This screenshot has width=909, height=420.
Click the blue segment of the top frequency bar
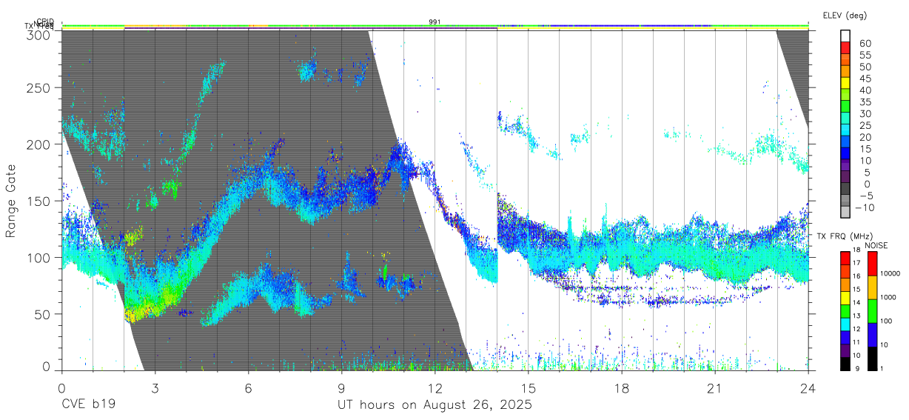click(x=629, y=26)
